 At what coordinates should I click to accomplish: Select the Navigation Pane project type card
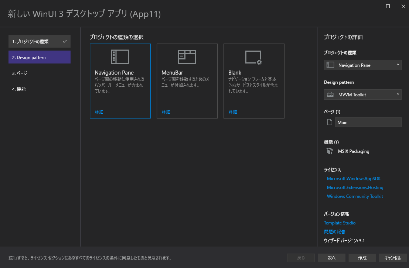(120, 81)
